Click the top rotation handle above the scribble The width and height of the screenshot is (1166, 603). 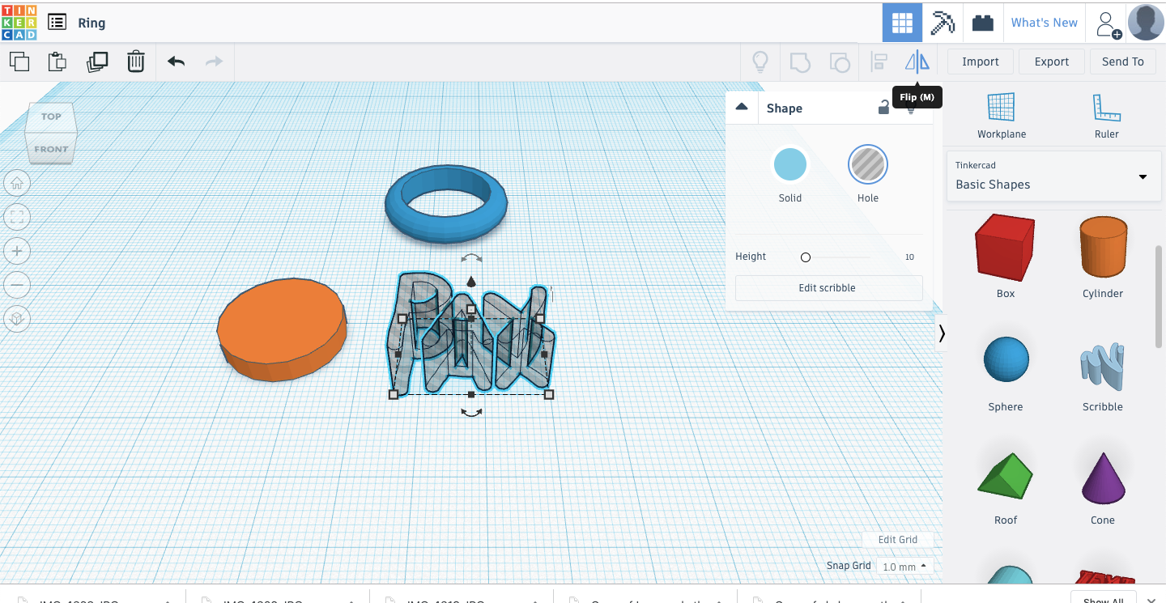point(471,258)
